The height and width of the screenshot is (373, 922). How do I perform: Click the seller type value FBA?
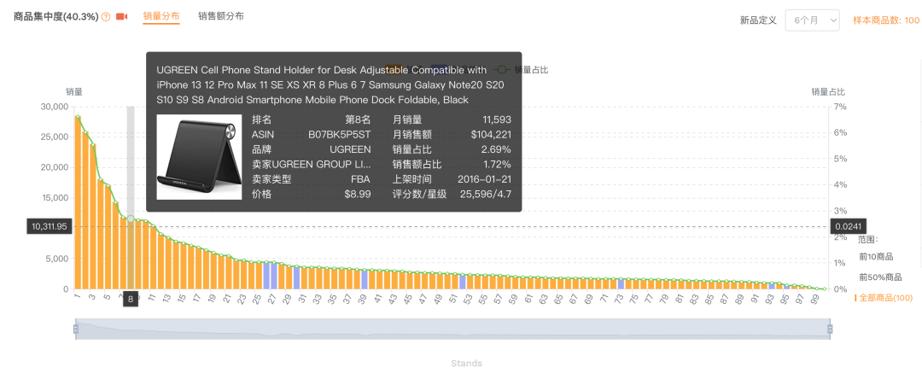coord(360,179)
